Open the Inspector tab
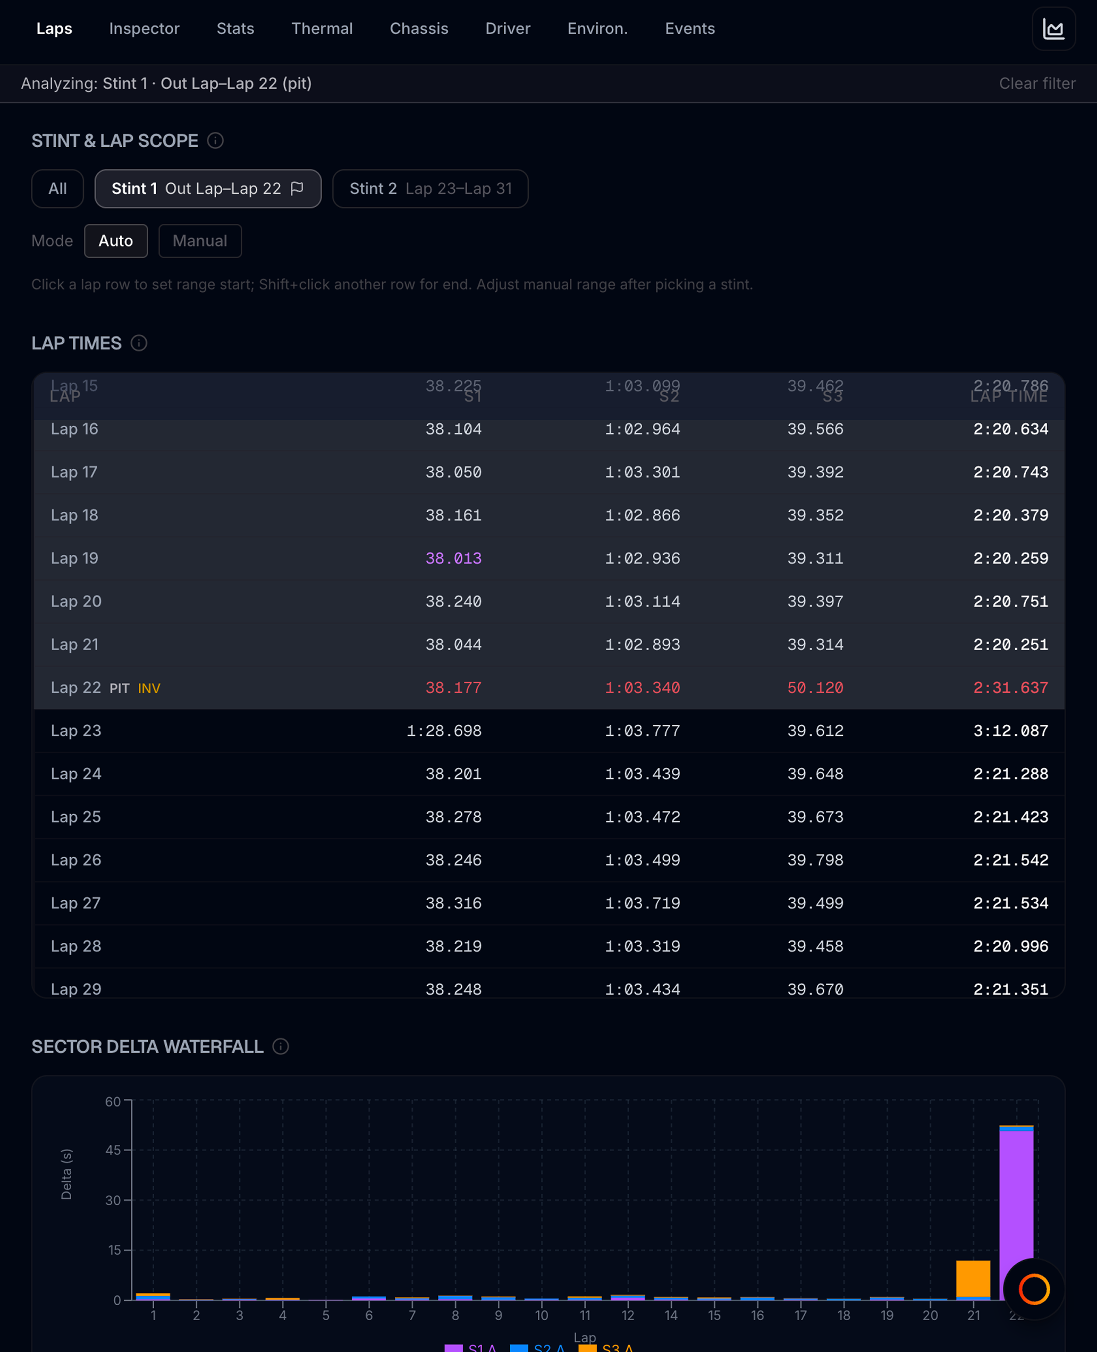The height and width of the screenshot is (1352, 1097). (x=144, y=28)
